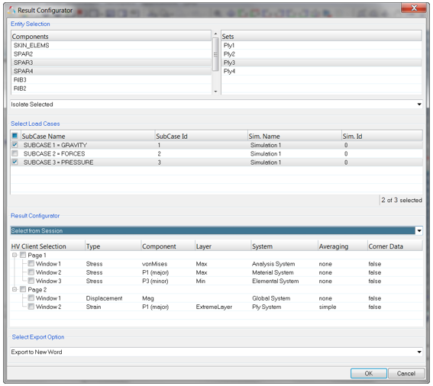Collapse the Page 1 tree node
The height and width of the screenshot is (386, 433).
tap(15, 255)
